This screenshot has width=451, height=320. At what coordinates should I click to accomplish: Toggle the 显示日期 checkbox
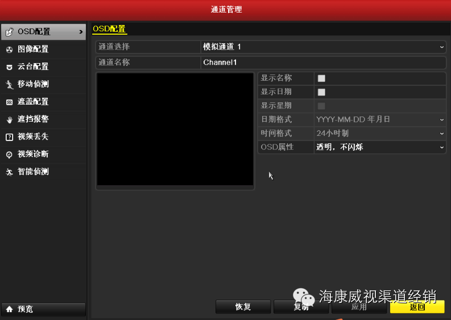(321, 92)
